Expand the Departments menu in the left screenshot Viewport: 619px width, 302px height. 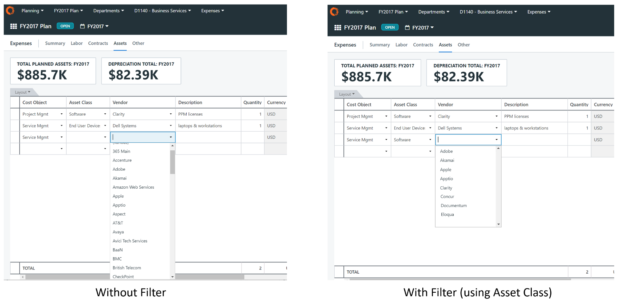pos(109,11)
